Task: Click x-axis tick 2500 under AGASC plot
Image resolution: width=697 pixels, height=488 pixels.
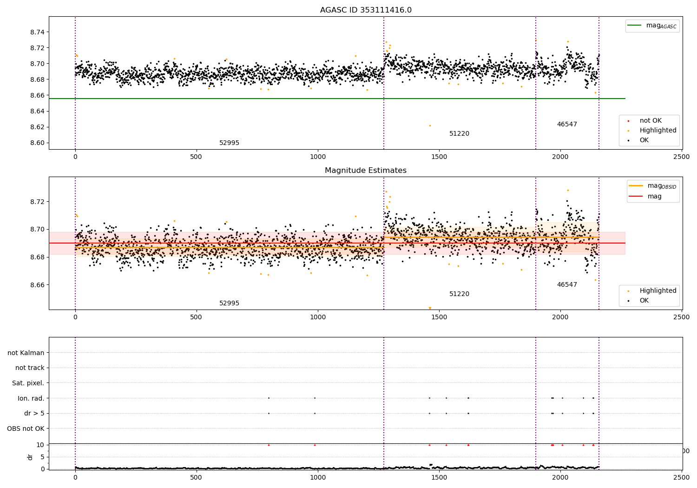Action: (x=682, y=157)
